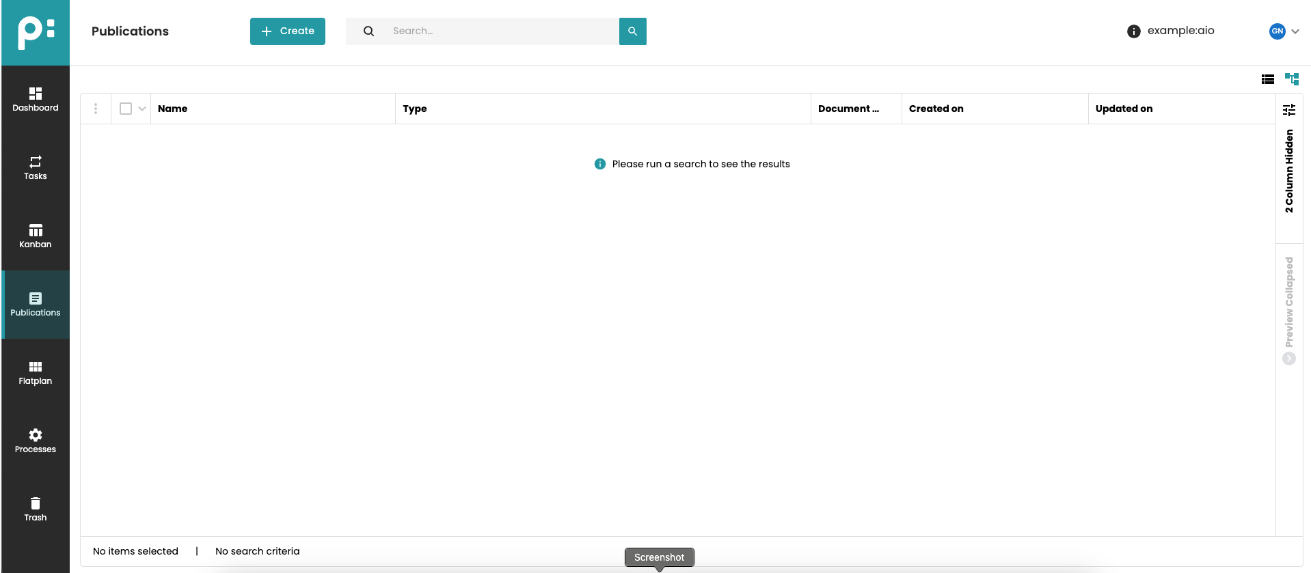
Task: Open the Trash section
Action: pyautogui.click(x=36, y=509)
